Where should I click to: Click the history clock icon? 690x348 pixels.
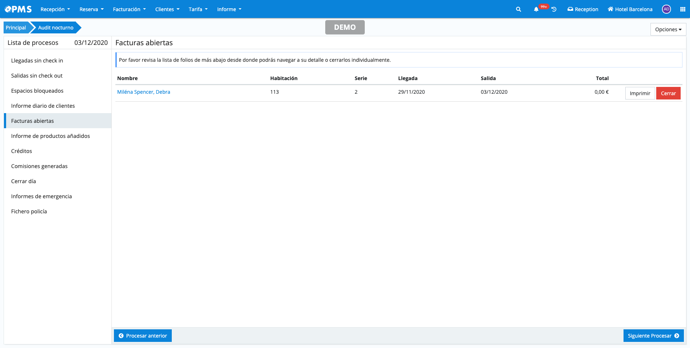pos(554,9)
